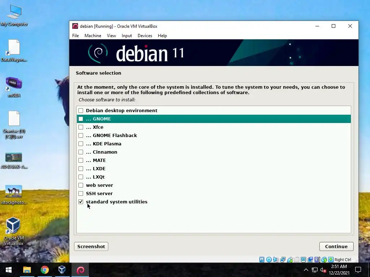370x277 pixels.
Task: Click the 'standard system utilities' label text
Action: point(117,202)
